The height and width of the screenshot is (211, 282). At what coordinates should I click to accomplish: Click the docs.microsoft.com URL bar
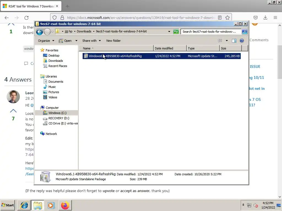tap(141, 18)
